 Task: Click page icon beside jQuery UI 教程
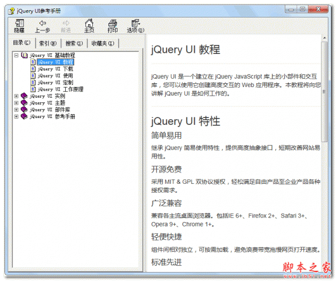tap(33, 62)
